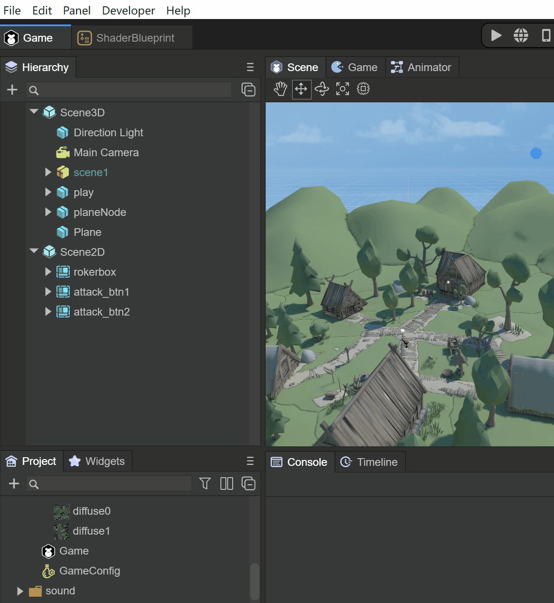The height and width of the screenshot is (603, 554).
Task: Add a new node in Hierarchy
Action: click(12, 90)
